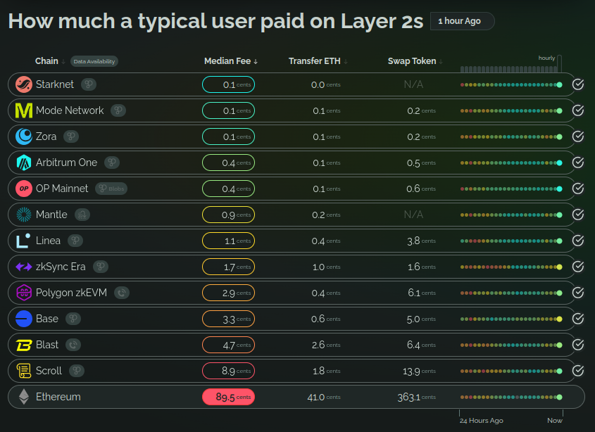Click the Ethereum diamond logo

tap(24, 397)
